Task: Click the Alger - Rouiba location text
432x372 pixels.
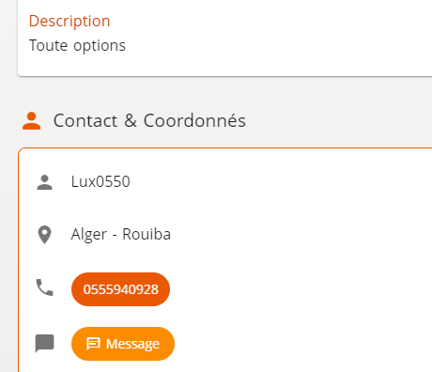Action: [121, 235]
